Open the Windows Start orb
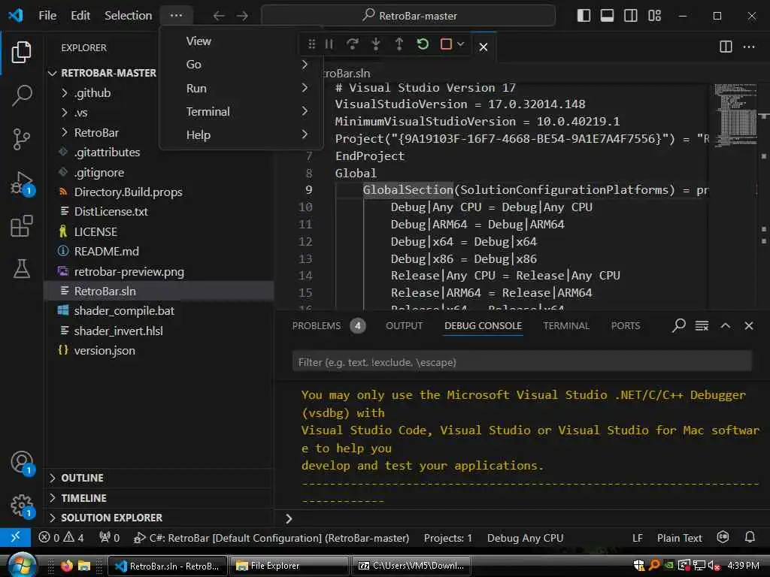This screenshot has width=770, height=577. 22,565
